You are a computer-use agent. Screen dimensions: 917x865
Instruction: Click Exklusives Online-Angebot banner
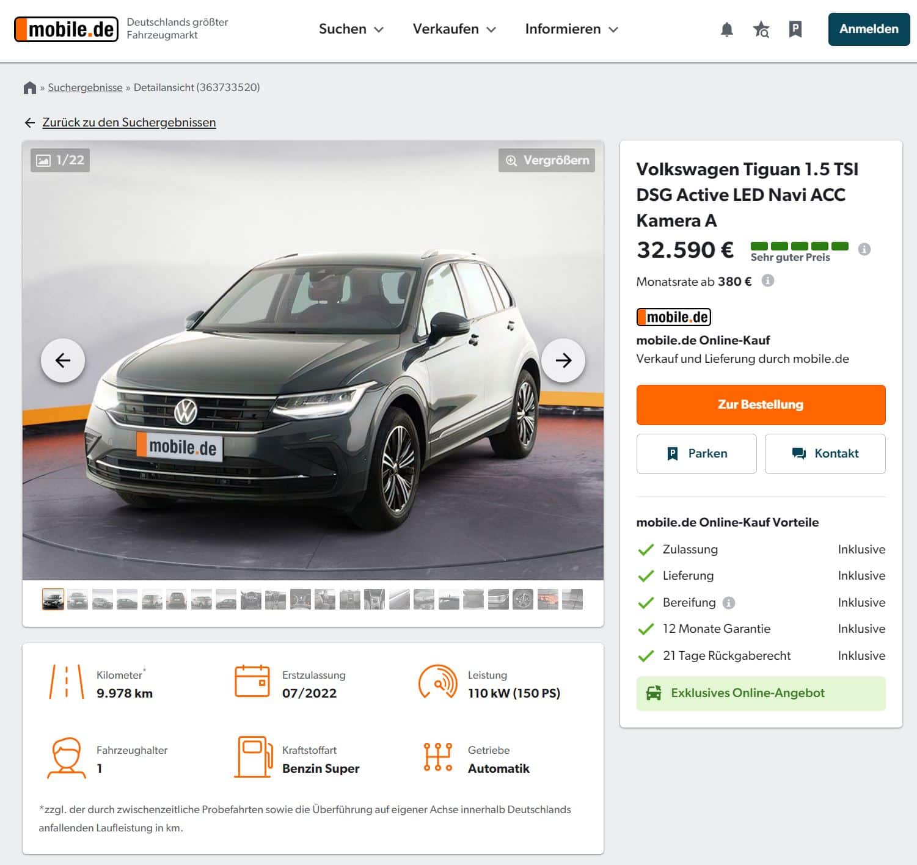click(x=761, y=693)
